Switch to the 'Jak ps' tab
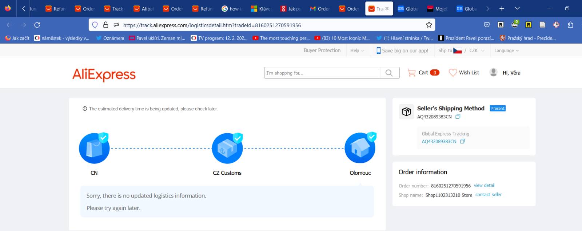Image resolution: width=582 pixels, height=231 pixels. (x=291, y=8)
